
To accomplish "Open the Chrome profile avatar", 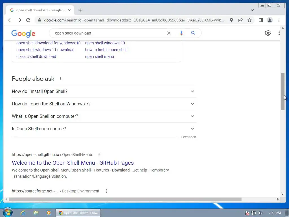I will click(270, 20).
